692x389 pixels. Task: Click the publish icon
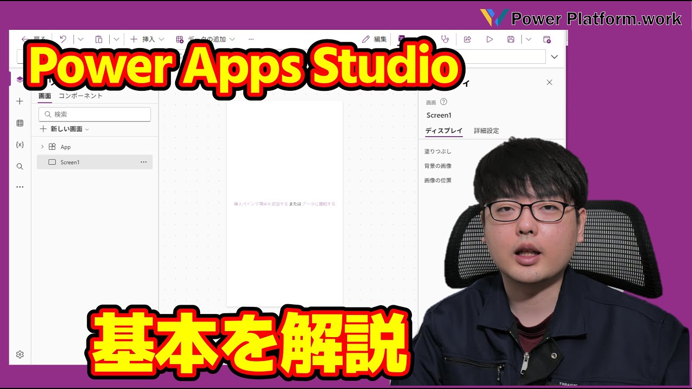[547, 39]
